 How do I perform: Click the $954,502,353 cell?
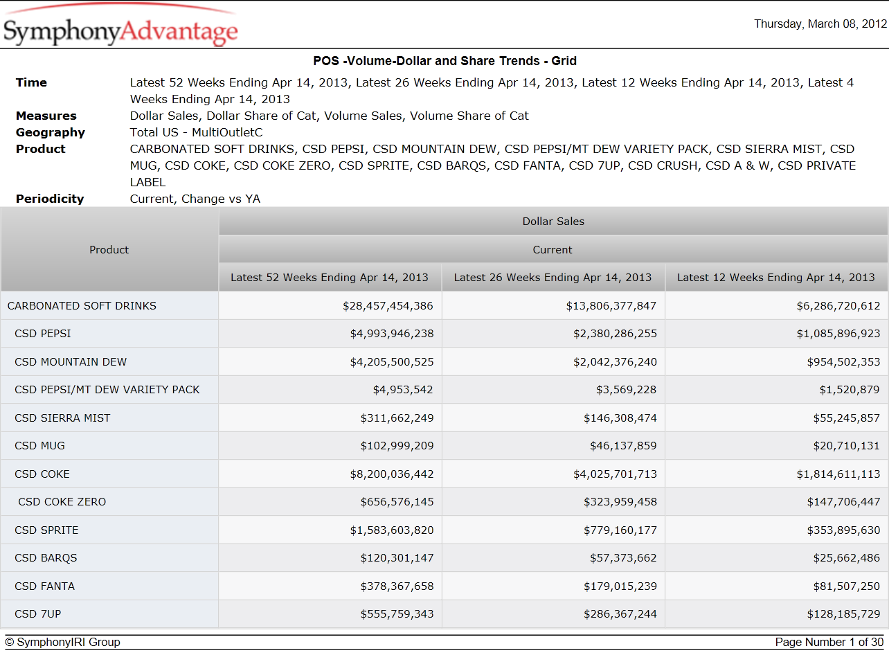click(777, 361)
